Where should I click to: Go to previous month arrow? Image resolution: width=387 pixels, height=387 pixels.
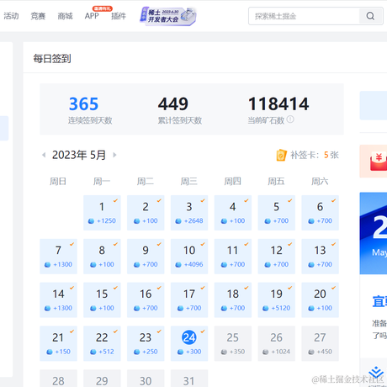pos(44,155)
